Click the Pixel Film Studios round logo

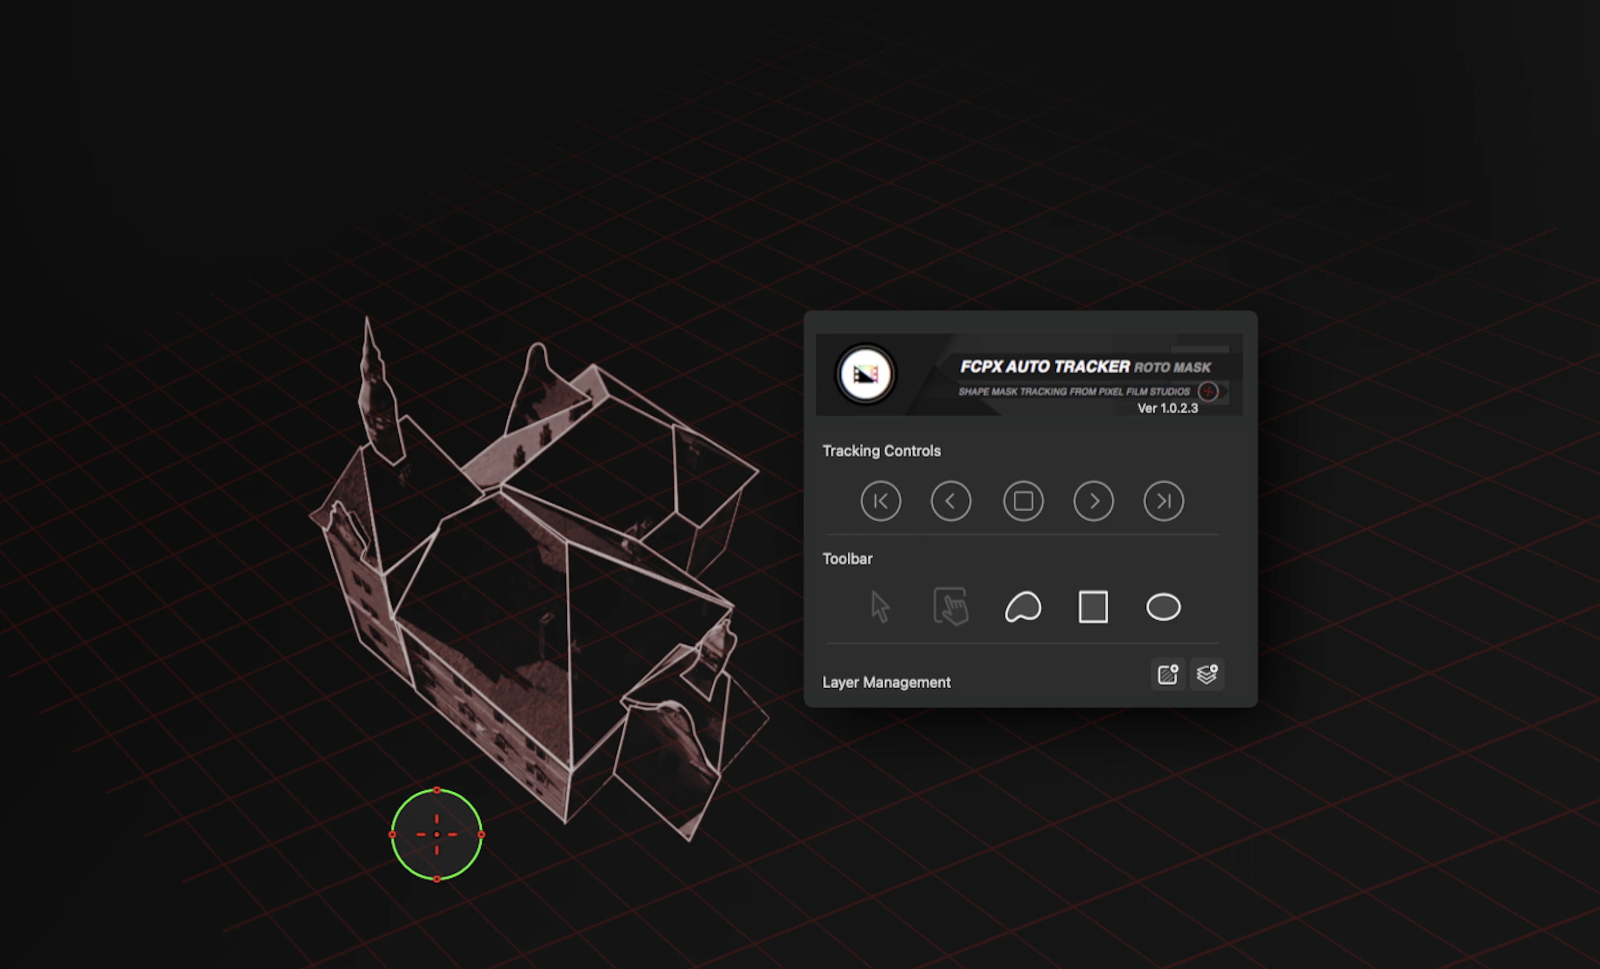(x=866, y=374)
